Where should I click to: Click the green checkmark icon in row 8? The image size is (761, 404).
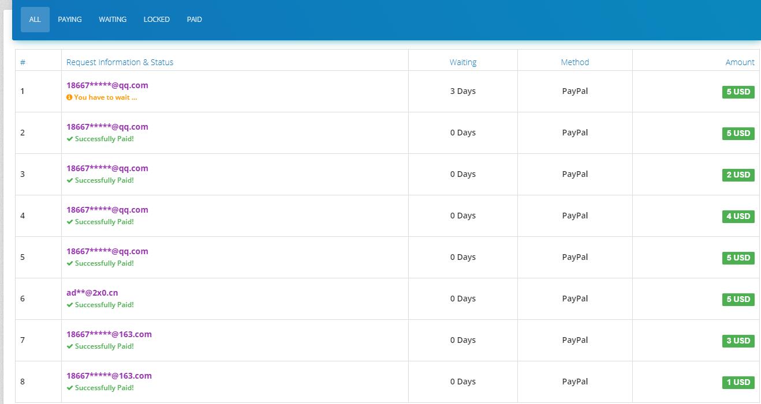(70, 388)
